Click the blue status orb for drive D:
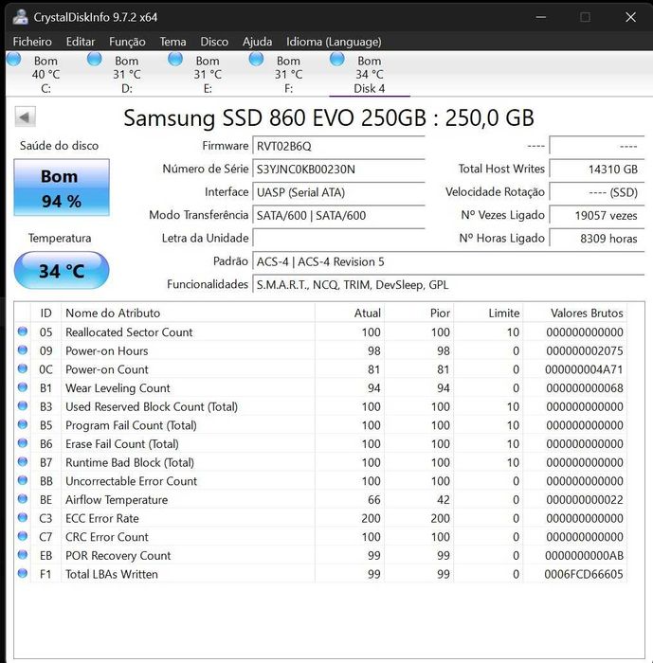 tap(95, 59)
